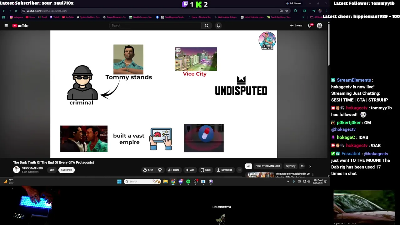400x225 pixels.
Task: Open Chrome three-dot menu
Action: coord(326,11)
